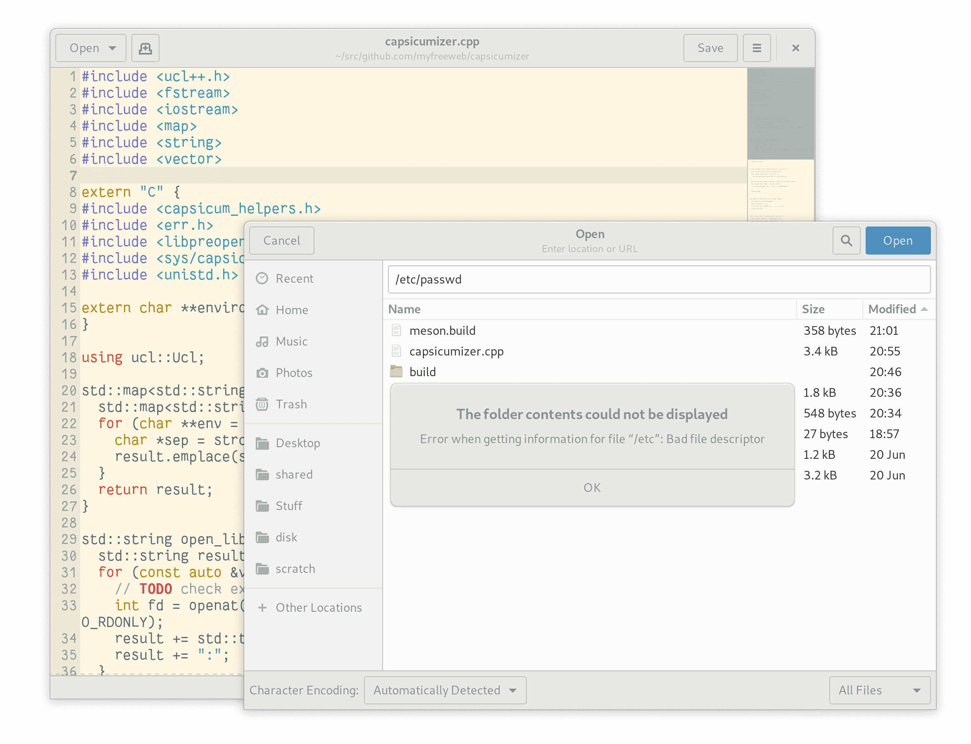Click the 21:01 modified time
971x744 pixels.
pos(883,330)
